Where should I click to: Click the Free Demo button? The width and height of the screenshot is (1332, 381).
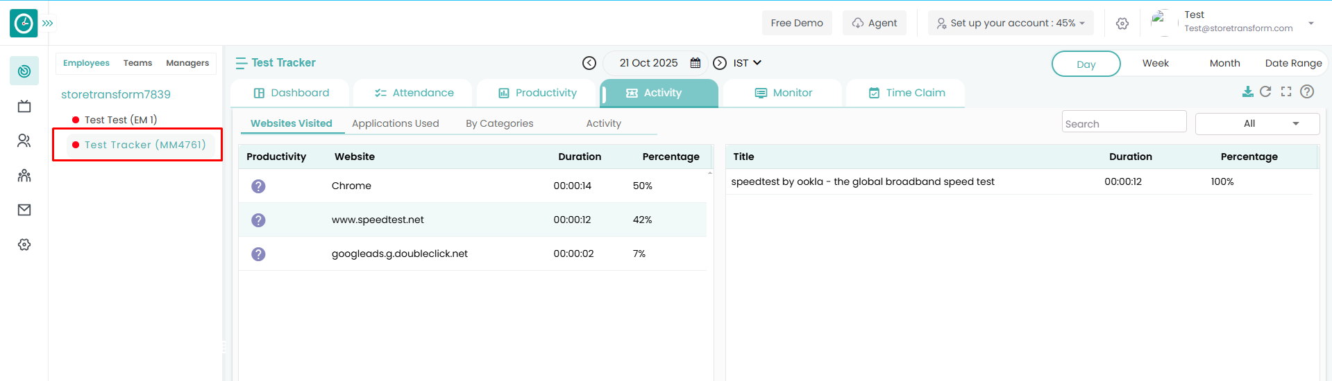tap(797, 23)
